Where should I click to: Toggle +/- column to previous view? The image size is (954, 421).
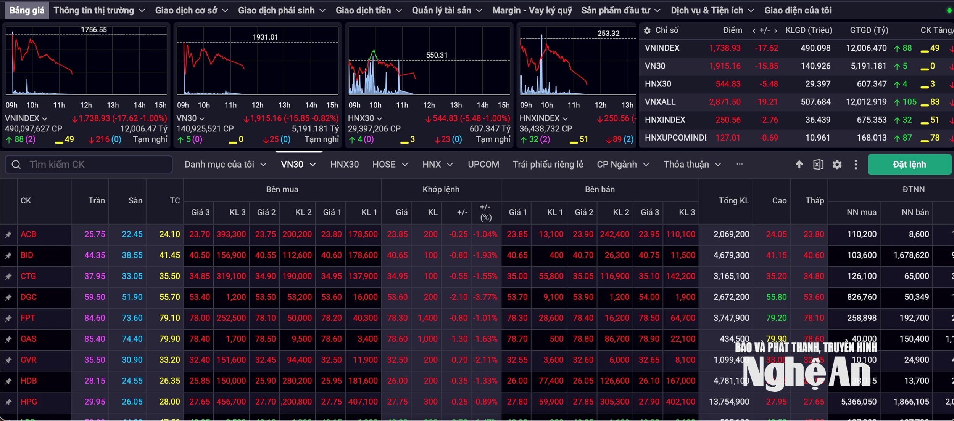[x=754, y=31]
